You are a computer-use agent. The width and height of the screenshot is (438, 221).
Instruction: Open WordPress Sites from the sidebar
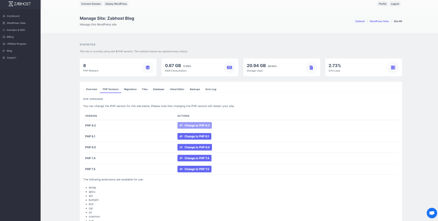coord(16,23)
